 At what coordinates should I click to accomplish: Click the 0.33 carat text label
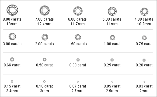click(x=78, y=65)
